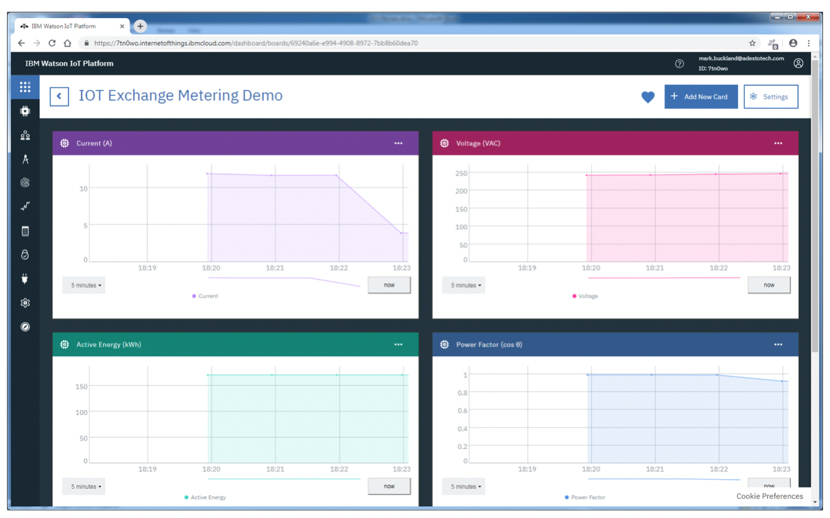This screenshot has width=830, height=518.
Task: Open the Members icon in sidebar
Action: coord(25,135)
